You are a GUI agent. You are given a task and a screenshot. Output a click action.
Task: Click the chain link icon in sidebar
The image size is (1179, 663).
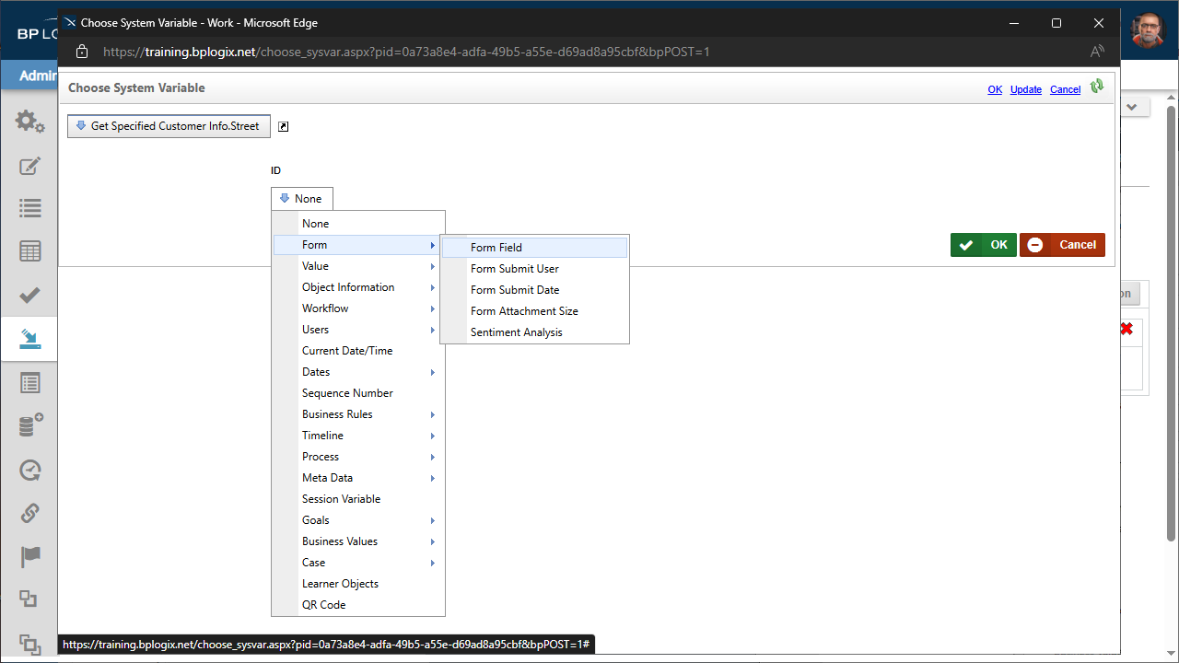pyautogui.click(x=29, y=513)
